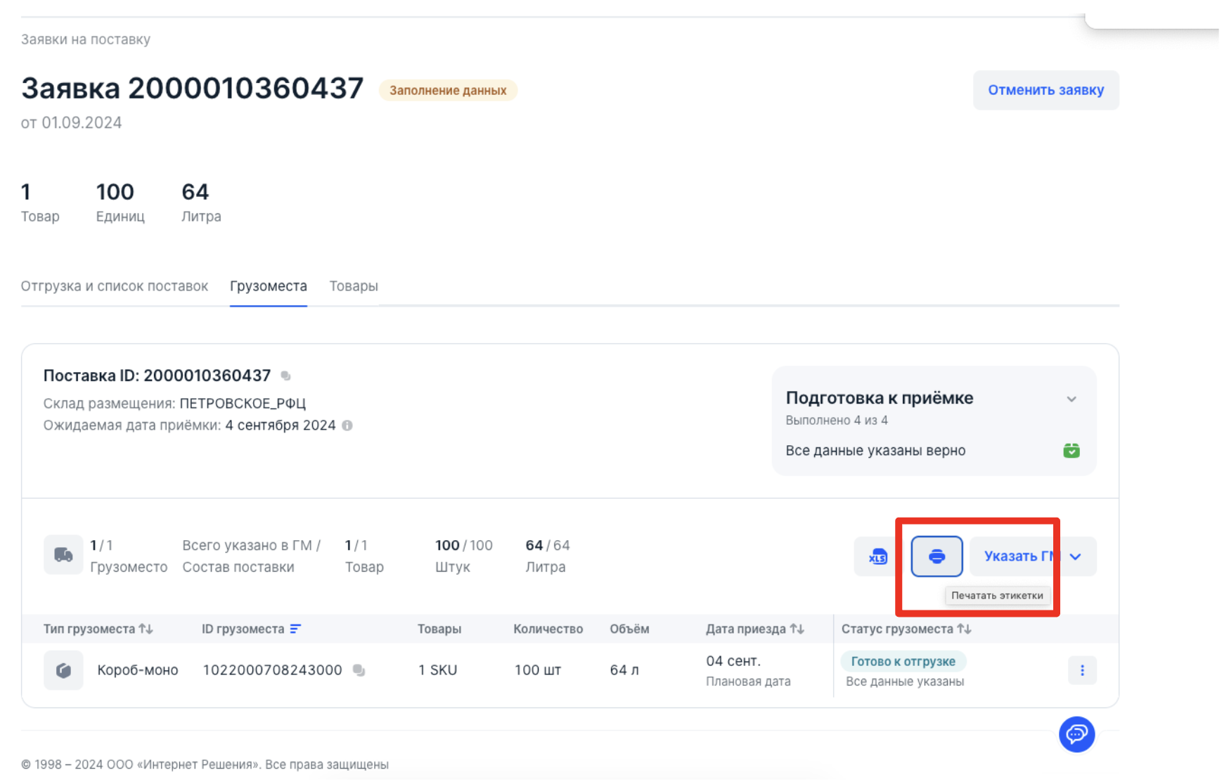This screenshot has height=782, width=1229.
Task: Open row actions three-dot menu
Action: pyautogui.click(x=1082, y=670)
